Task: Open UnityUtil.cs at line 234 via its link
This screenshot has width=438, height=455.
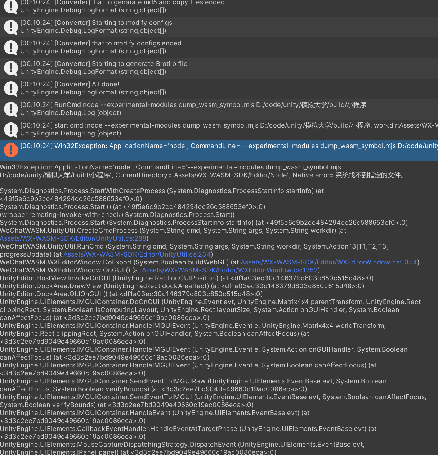Action: tap(137, 254)
